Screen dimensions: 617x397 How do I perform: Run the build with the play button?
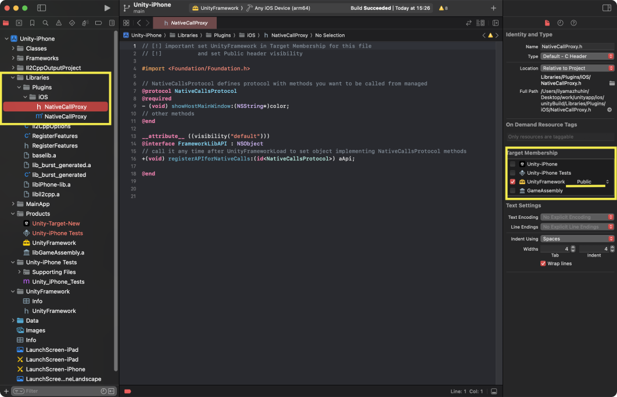tap(107, 8)
